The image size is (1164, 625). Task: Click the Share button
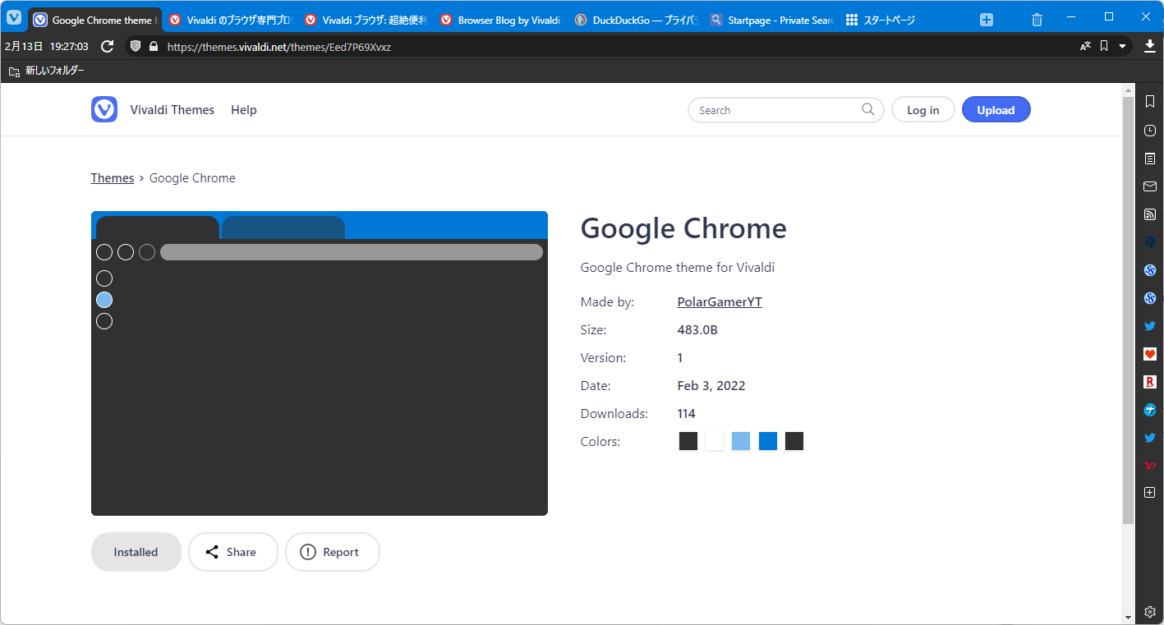pos(233,552)
